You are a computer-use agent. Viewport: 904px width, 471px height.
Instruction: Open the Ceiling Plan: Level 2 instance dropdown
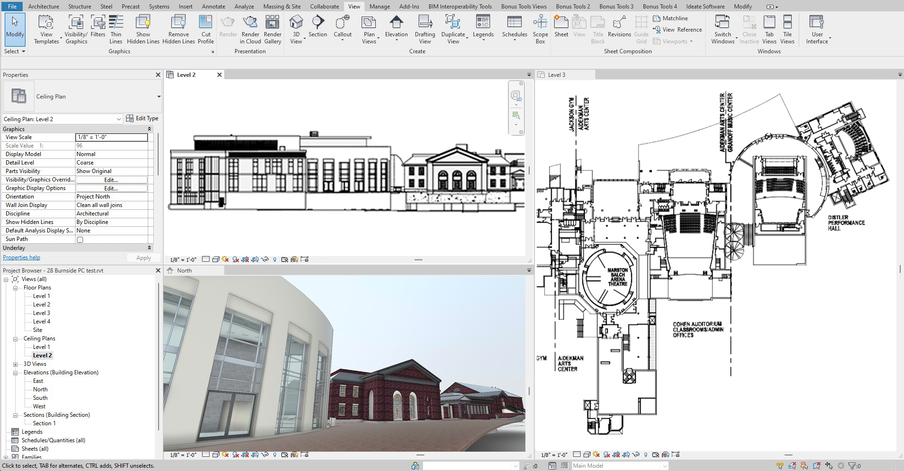pyautogui.click(x=118, y=119)
